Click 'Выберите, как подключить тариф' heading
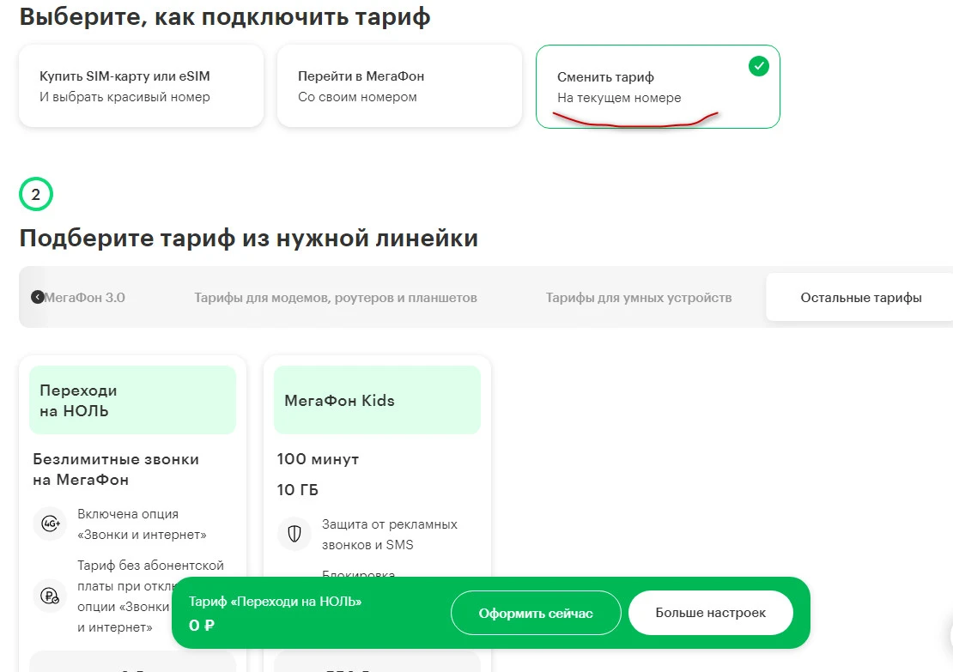Image resolution: width=953 pixels, height=672 pixels. 225,16
